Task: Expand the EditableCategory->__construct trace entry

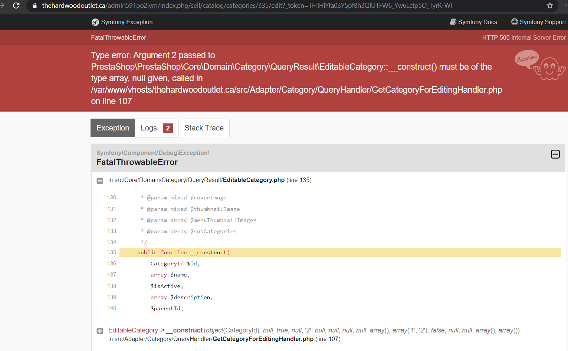Action: [x=100, y=331]
